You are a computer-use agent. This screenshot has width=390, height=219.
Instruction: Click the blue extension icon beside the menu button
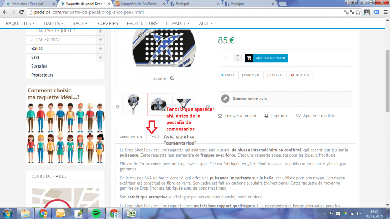click(376, 12)
